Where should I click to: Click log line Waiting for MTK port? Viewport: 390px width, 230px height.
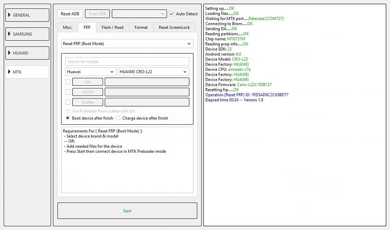coord(245,19)
